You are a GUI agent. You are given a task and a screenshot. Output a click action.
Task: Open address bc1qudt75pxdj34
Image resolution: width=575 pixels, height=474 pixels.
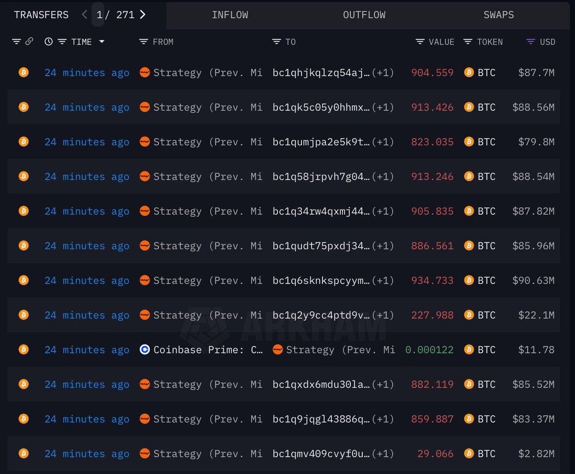(x=321, y=246)
